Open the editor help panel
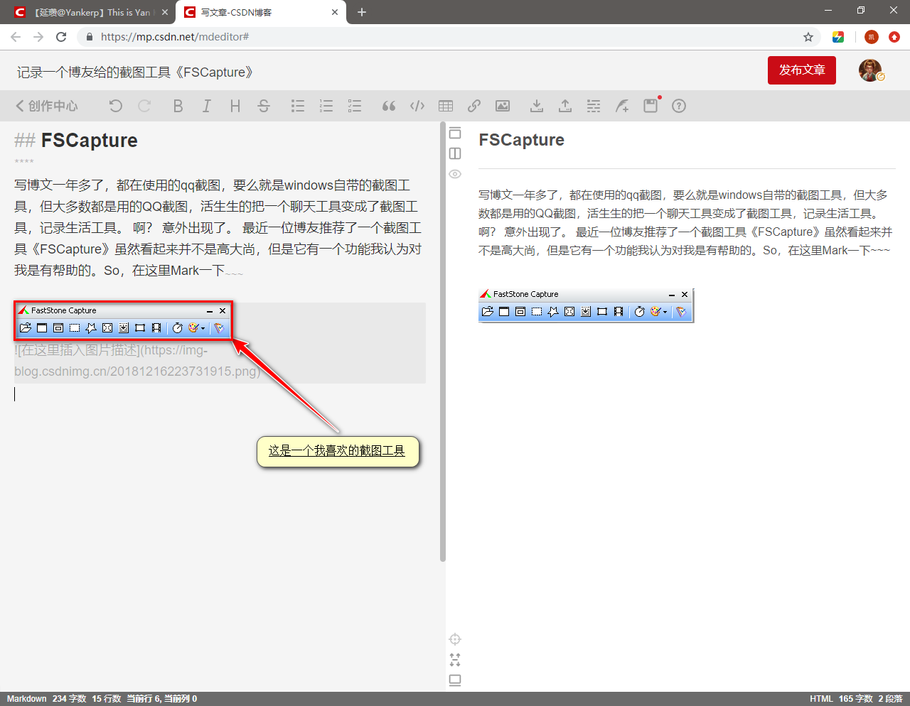 pyautogui.click(x=678, y=105)
